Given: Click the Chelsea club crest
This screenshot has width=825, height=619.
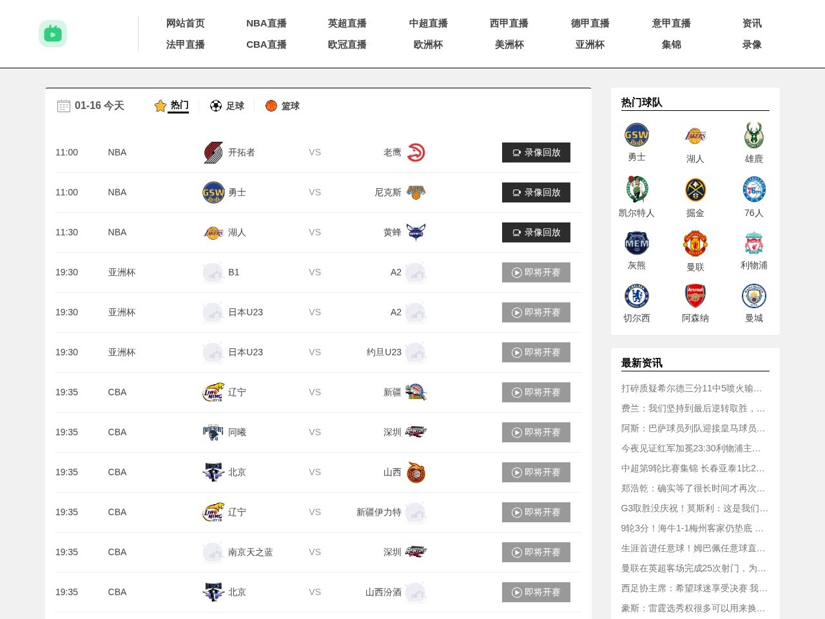Looking at the screenshot, I should (x=636, y=297).
